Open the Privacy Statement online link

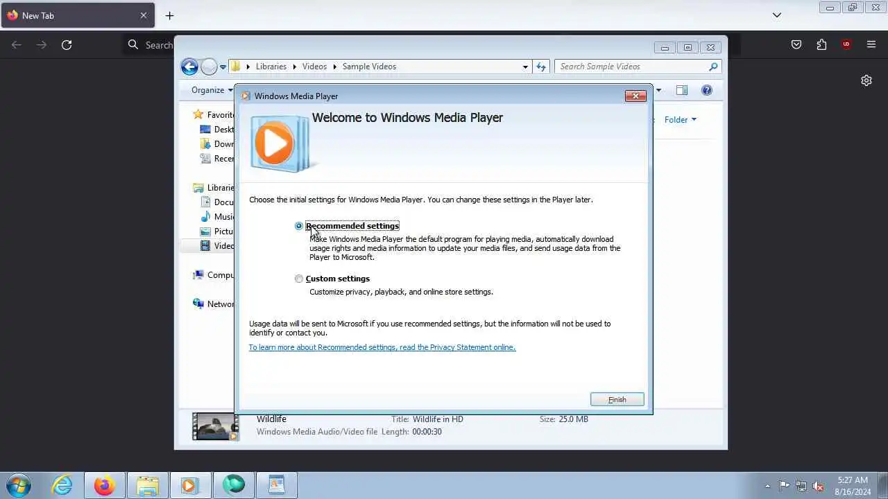click(x=382, y=347)
